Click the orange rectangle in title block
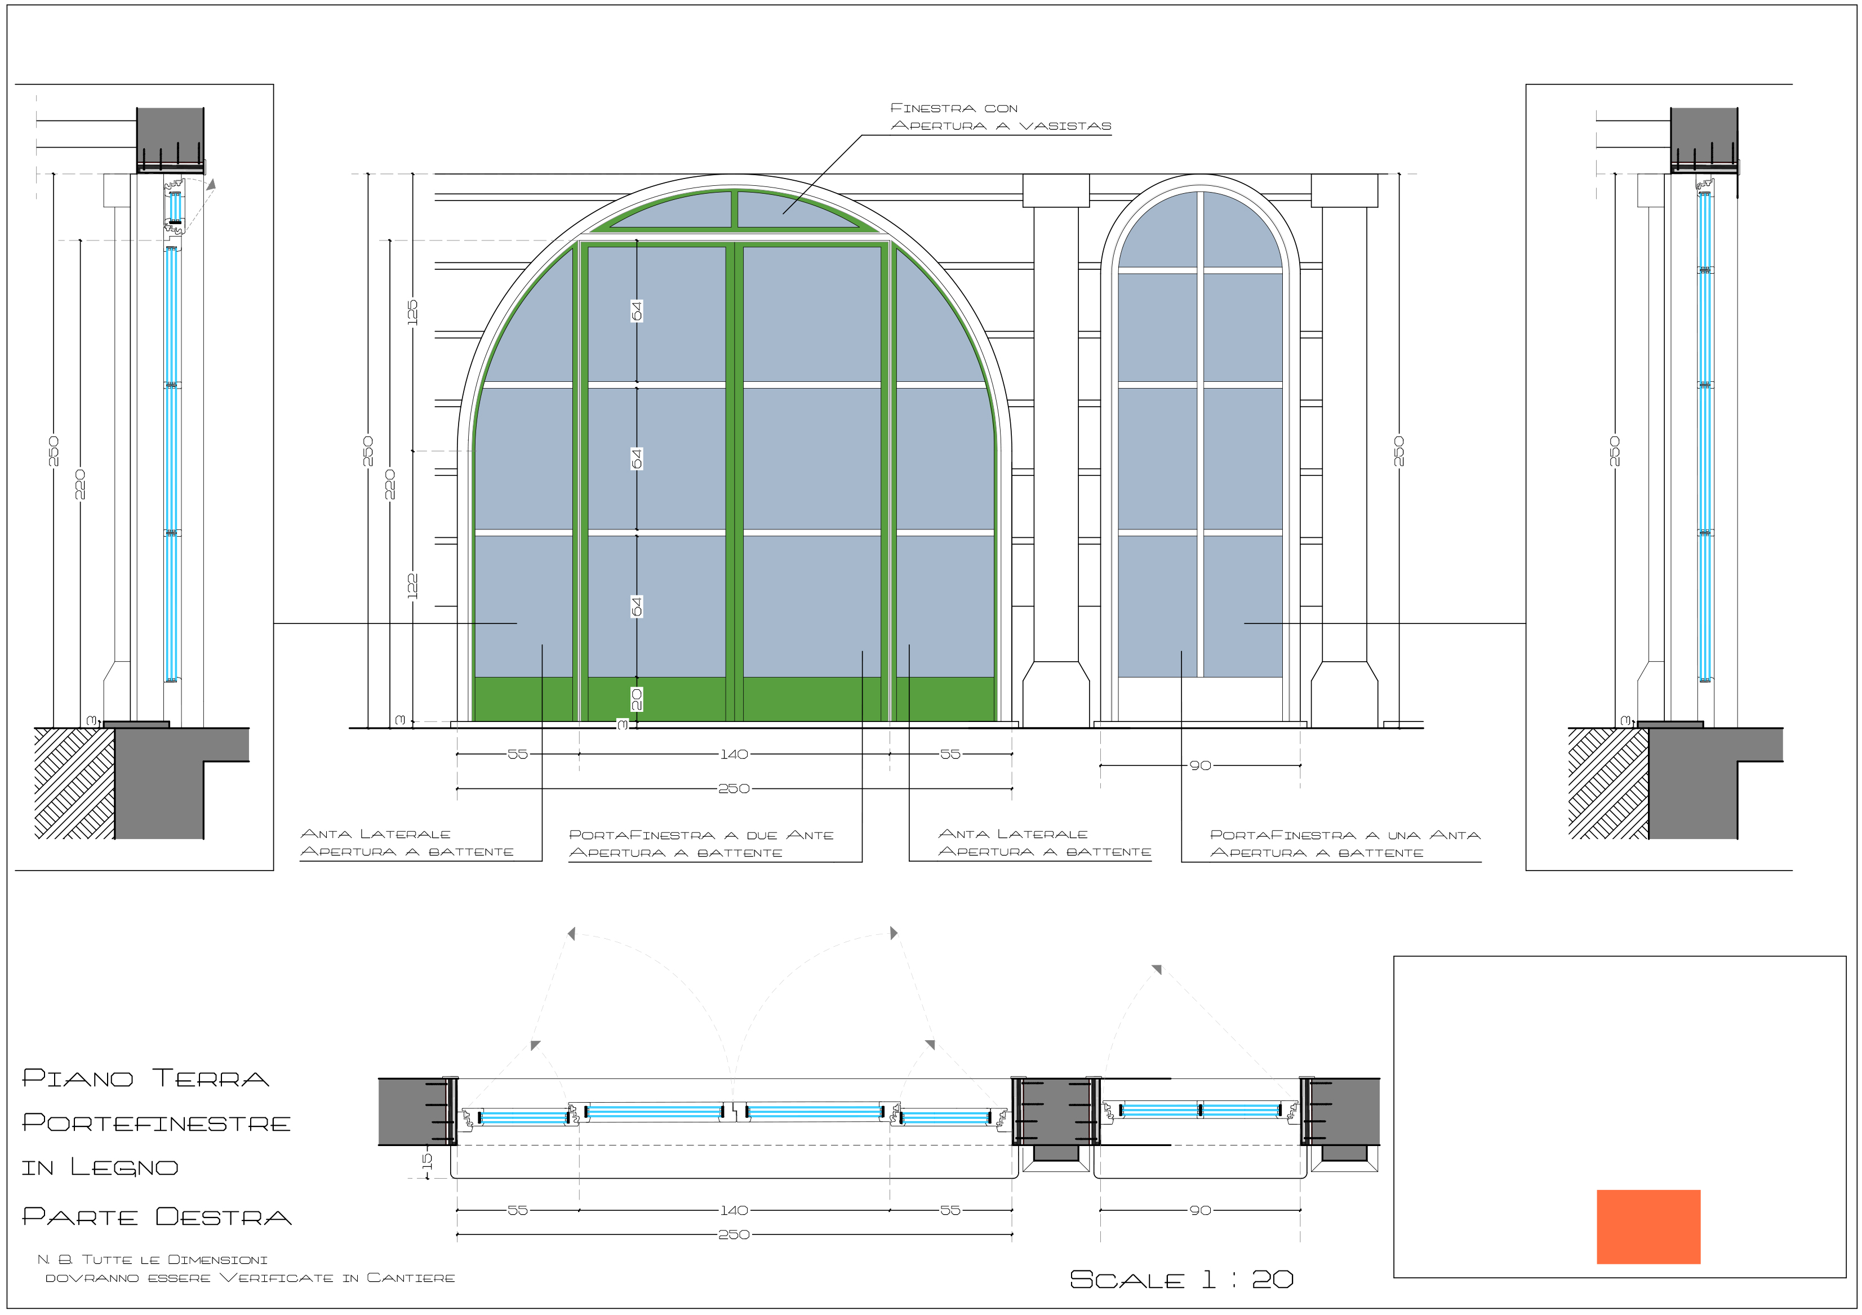 pyautogui.click(x=1647, y=1226)
